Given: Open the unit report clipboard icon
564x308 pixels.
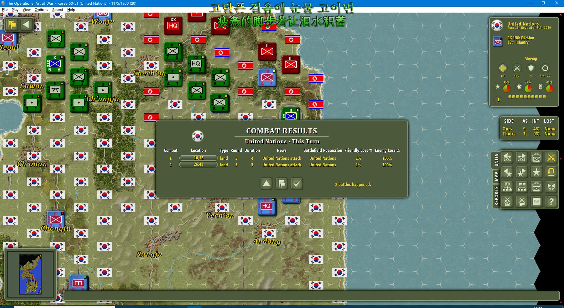Looking at the screenshot, I should pos(537,158).
